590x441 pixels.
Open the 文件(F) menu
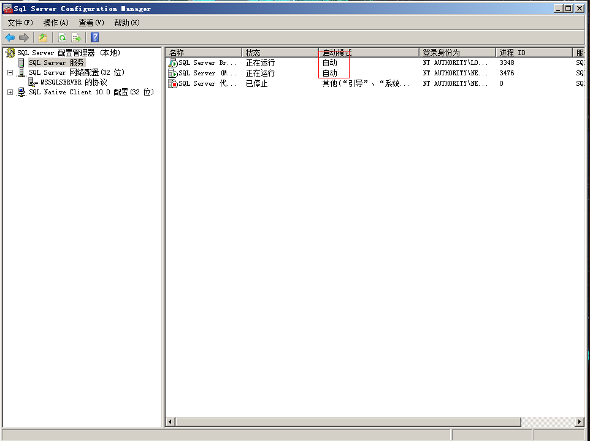(x=20, y=23)
